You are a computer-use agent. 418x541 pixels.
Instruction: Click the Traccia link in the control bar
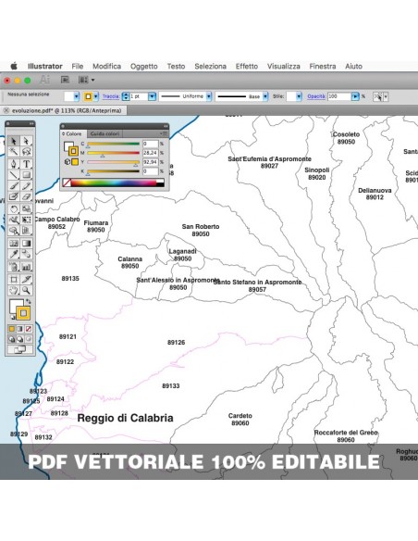coord(111,96)
